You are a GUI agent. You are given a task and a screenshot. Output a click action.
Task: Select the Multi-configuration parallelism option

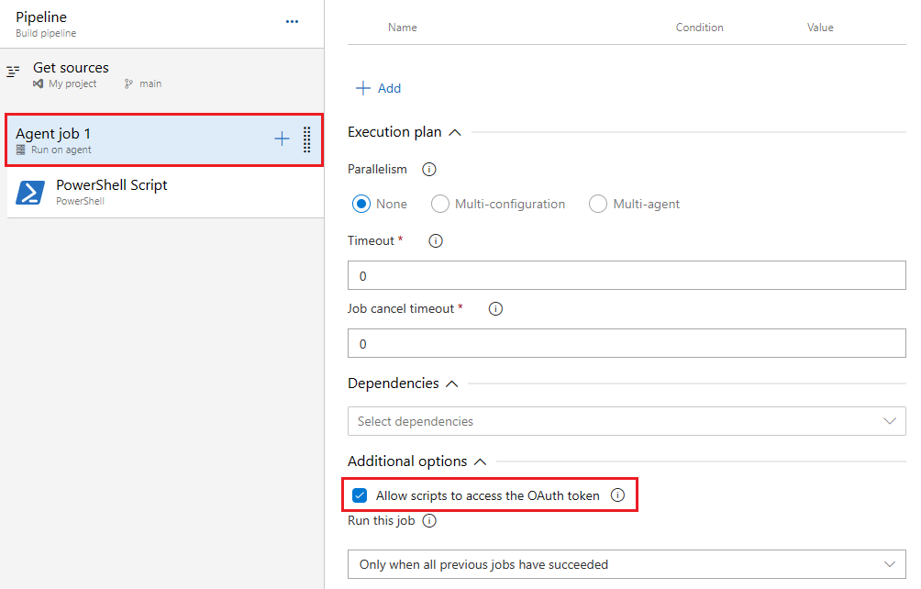click(x=439, y=204)
